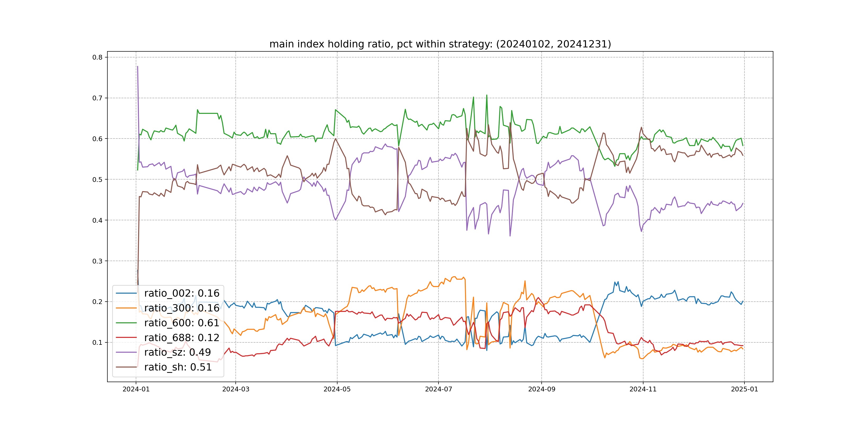Click the 2024-09 x-axis tick label
The width and height of the screenshot is (859, 429).
click(542, 389)
